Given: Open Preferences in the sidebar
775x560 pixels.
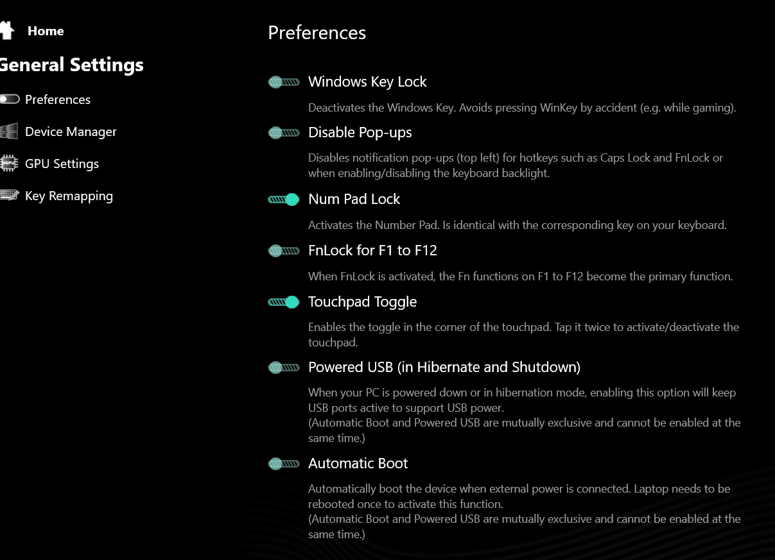Looking at the screenshot, I should (x=58, y=99).
